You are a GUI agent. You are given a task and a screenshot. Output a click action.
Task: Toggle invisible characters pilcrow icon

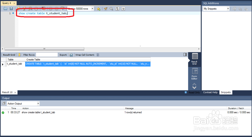coord(117,9)
